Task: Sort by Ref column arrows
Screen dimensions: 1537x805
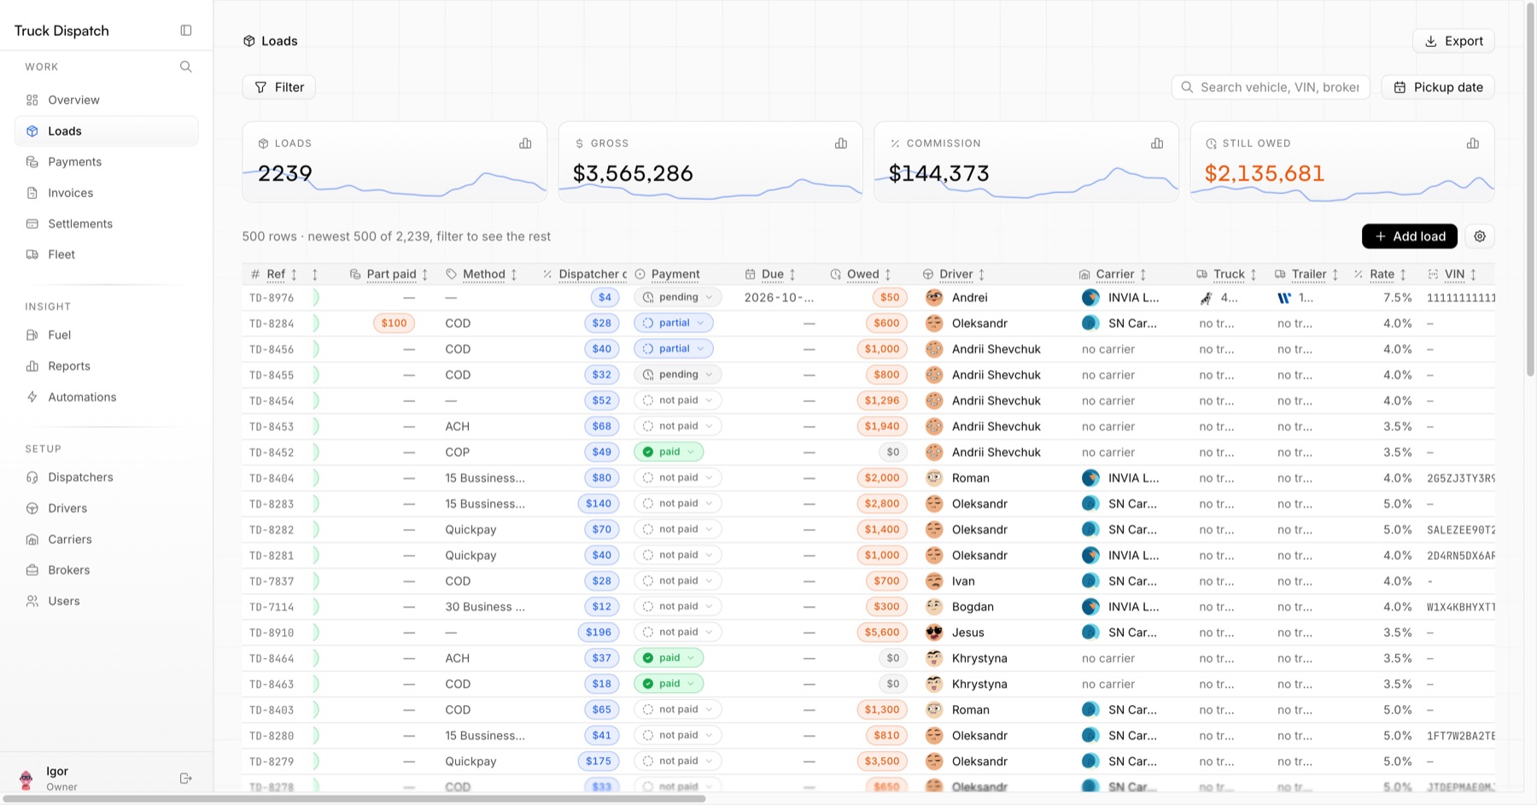Action: [294, 274]
